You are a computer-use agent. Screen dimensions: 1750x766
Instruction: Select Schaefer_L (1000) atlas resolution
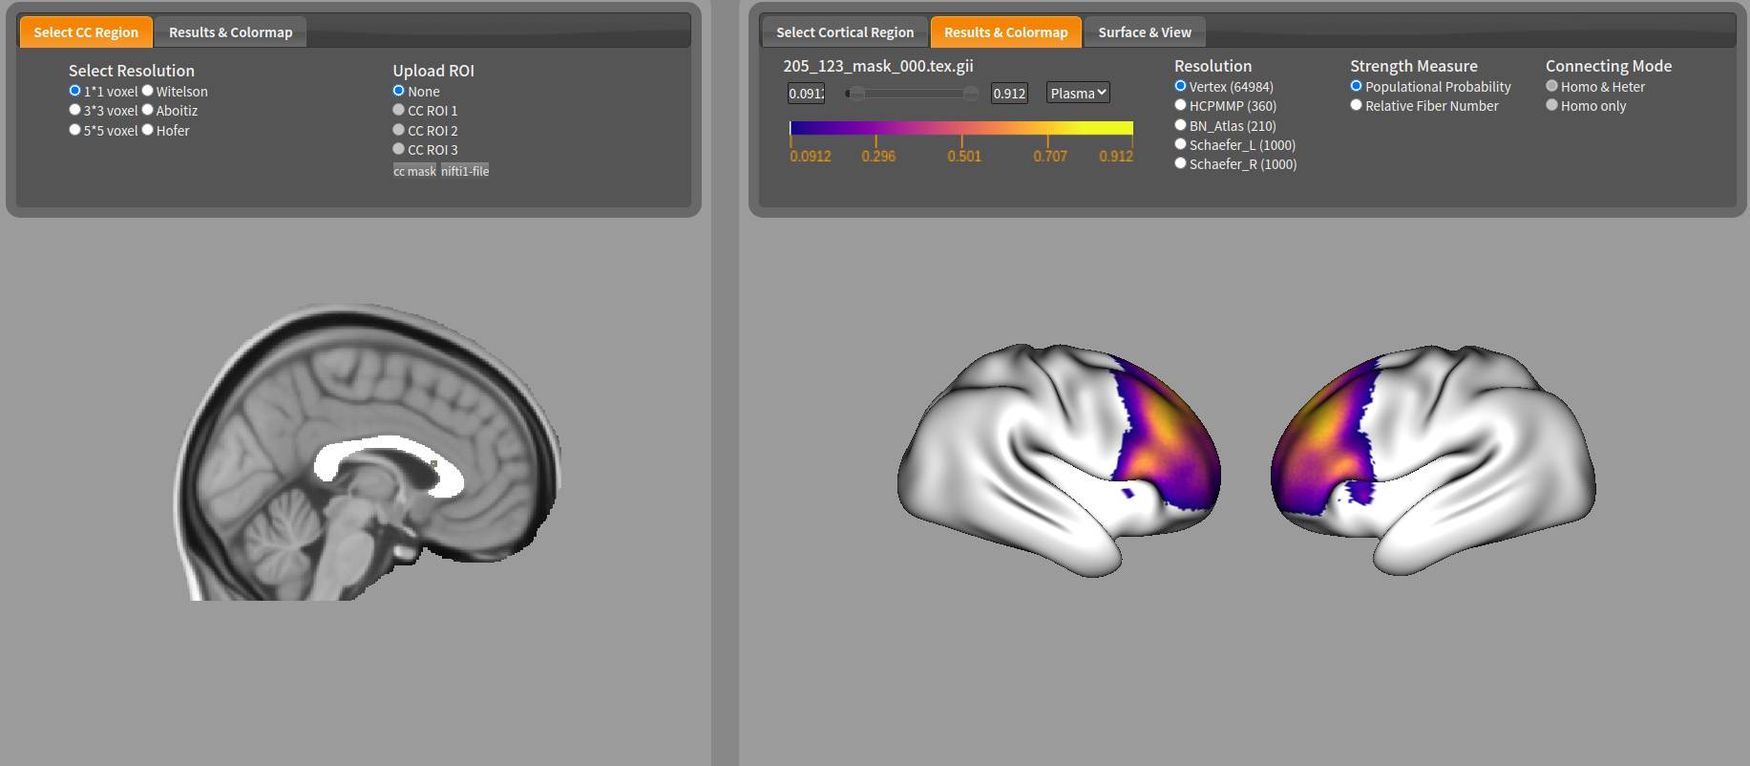click(x=1180, y=144)
